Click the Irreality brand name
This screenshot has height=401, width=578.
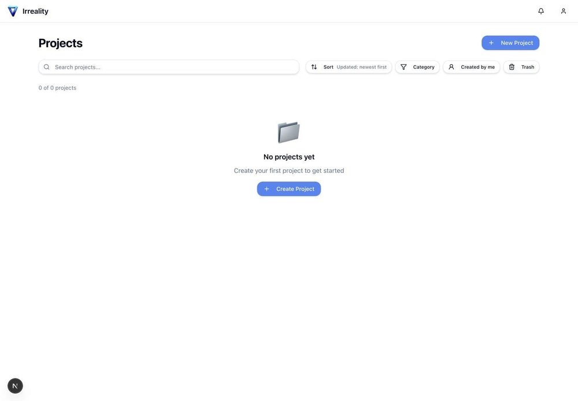[x=35, y=11]
